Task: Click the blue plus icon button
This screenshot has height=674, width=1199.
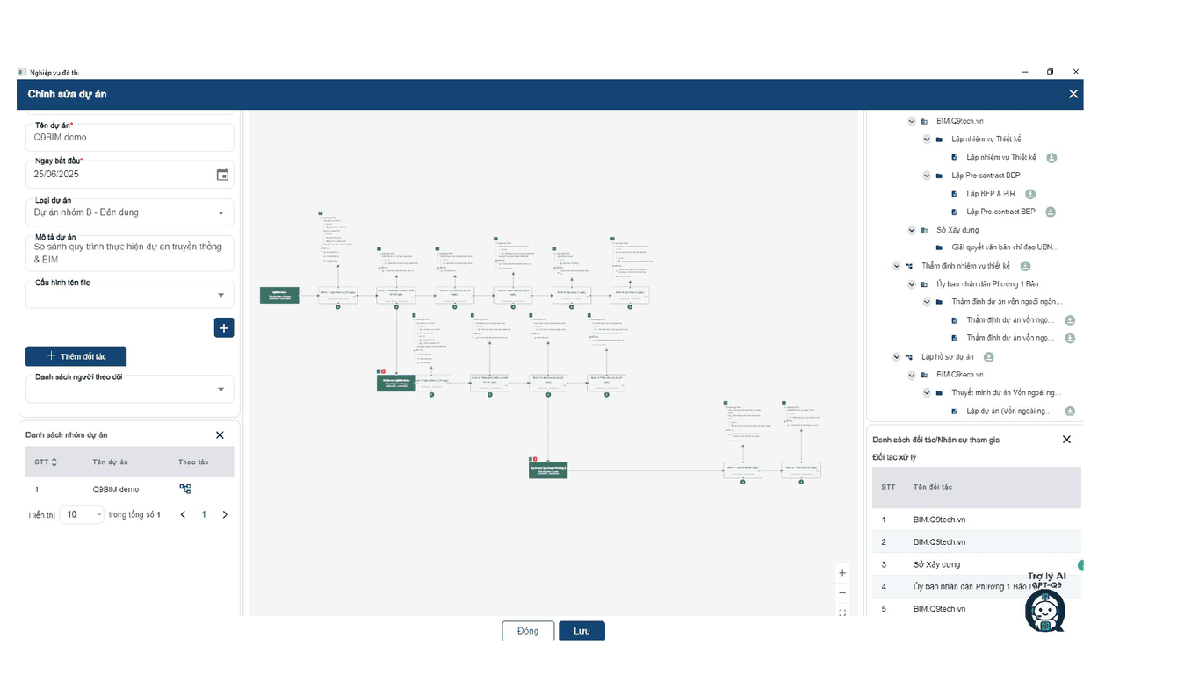Action: pos(224,328)
